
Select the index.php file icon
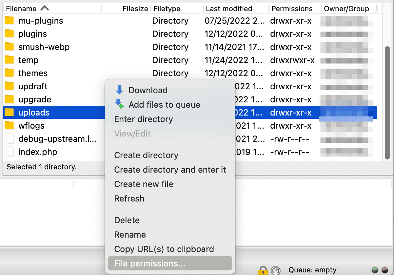10,152
